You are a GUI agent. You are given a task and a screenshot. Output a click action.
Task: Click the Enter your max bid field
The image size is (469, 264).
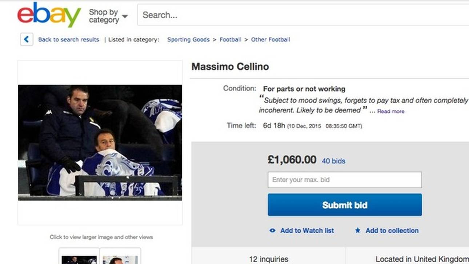pyautogui.click(x=344, y=180)
